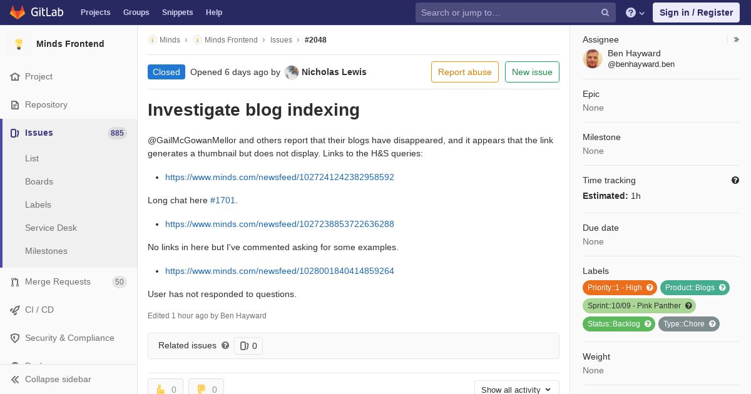Click help icon on Sprint::10/09 label

click(688, 306)
